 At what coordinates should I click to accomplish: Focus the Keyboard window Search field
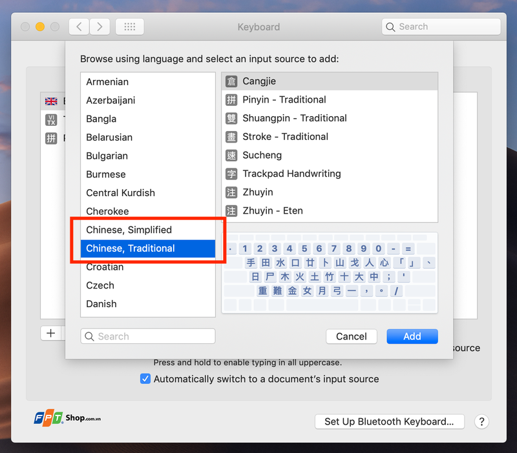pos(441,26)
